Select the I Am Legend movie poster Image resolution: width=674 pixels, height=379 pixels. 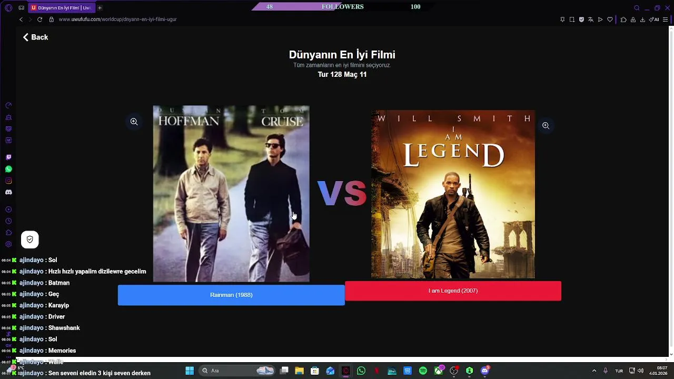click(x=453, y=194)
